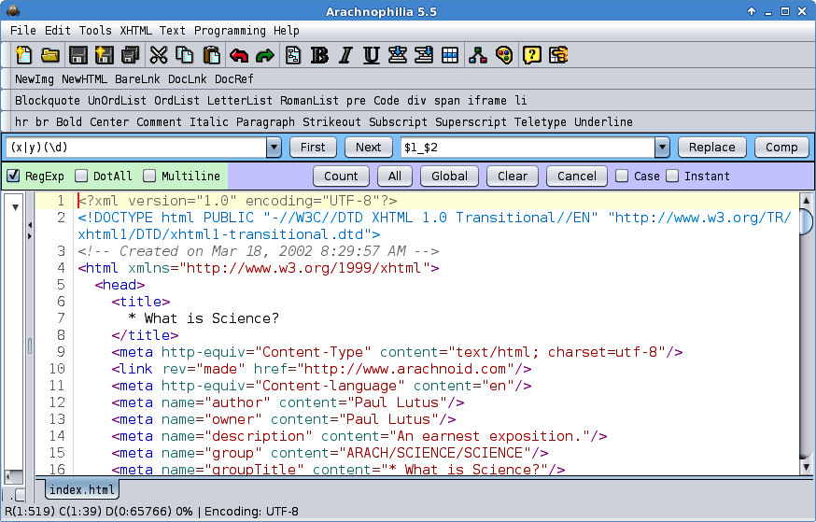This screenshot has height=522, width=816.
Task: Enable the Multiline checkbox
Action: (x=149, y=176)
